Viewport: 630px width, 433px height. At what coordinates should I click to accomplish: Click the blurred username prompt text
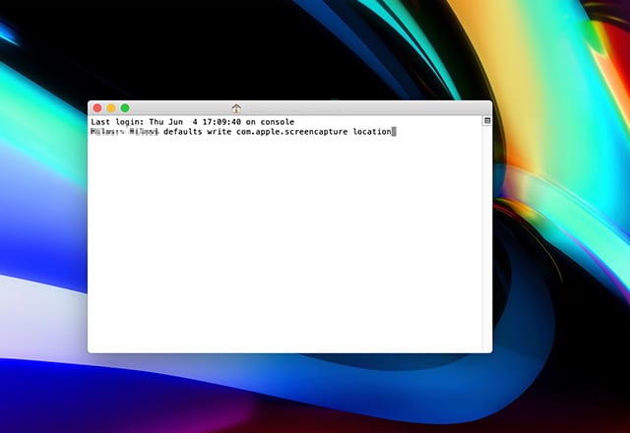point(124,132)
